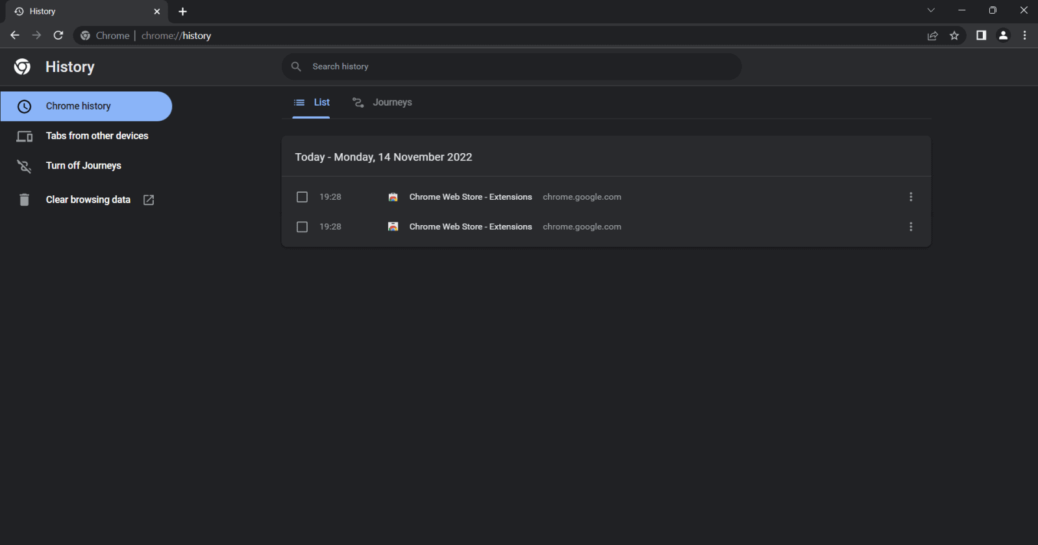Open the share this page icon
This screenshot has width=1038, height=545.
933,36
